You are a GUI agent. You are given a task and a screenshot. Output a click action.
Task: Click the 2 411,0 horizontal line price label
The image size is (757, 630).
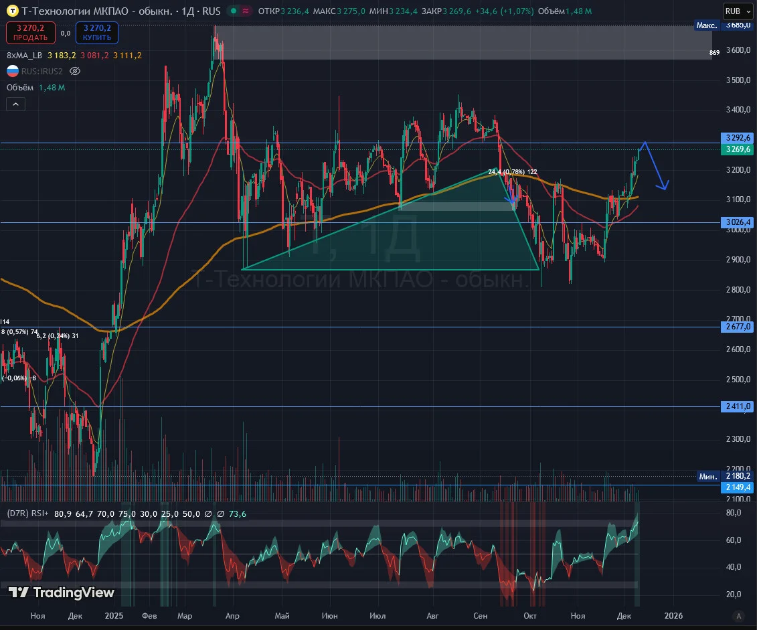738,406
